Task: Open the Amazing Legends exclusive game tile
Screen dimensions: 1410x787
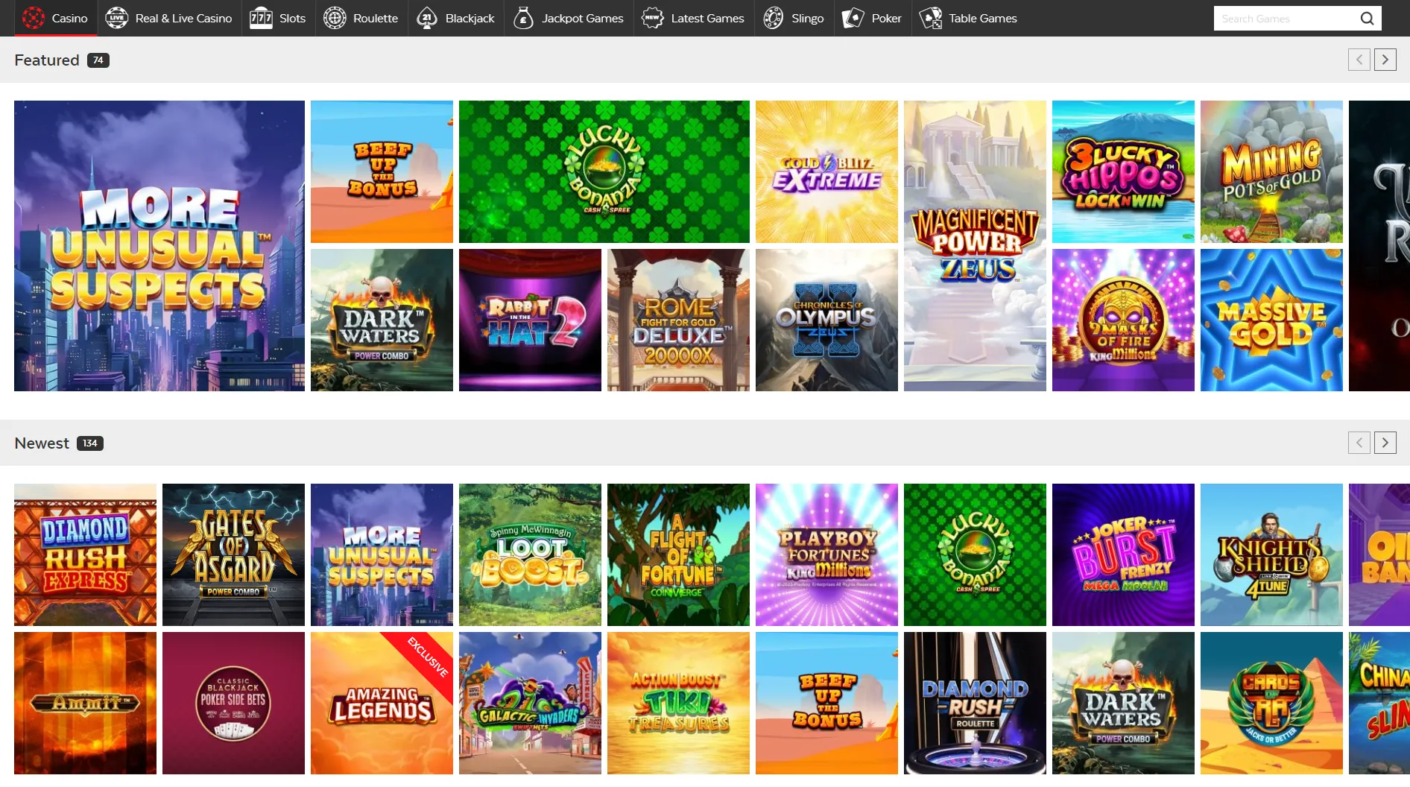Action: click(x=382, y=703)
